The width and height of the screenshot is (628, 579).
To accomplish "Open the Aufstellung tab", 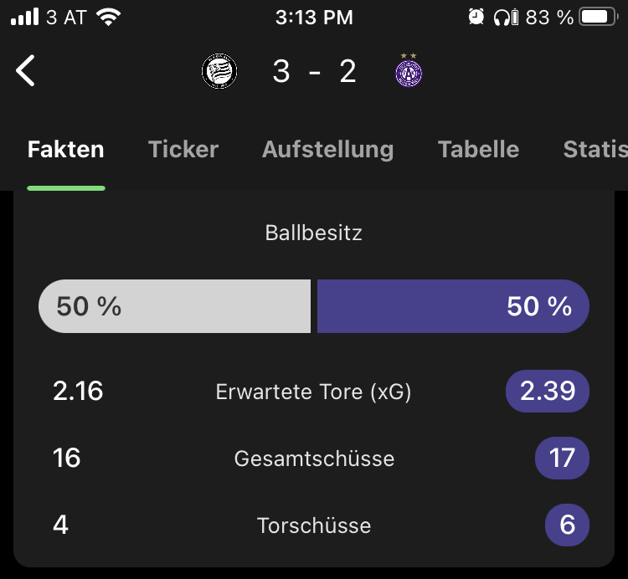I will point(327,151).
